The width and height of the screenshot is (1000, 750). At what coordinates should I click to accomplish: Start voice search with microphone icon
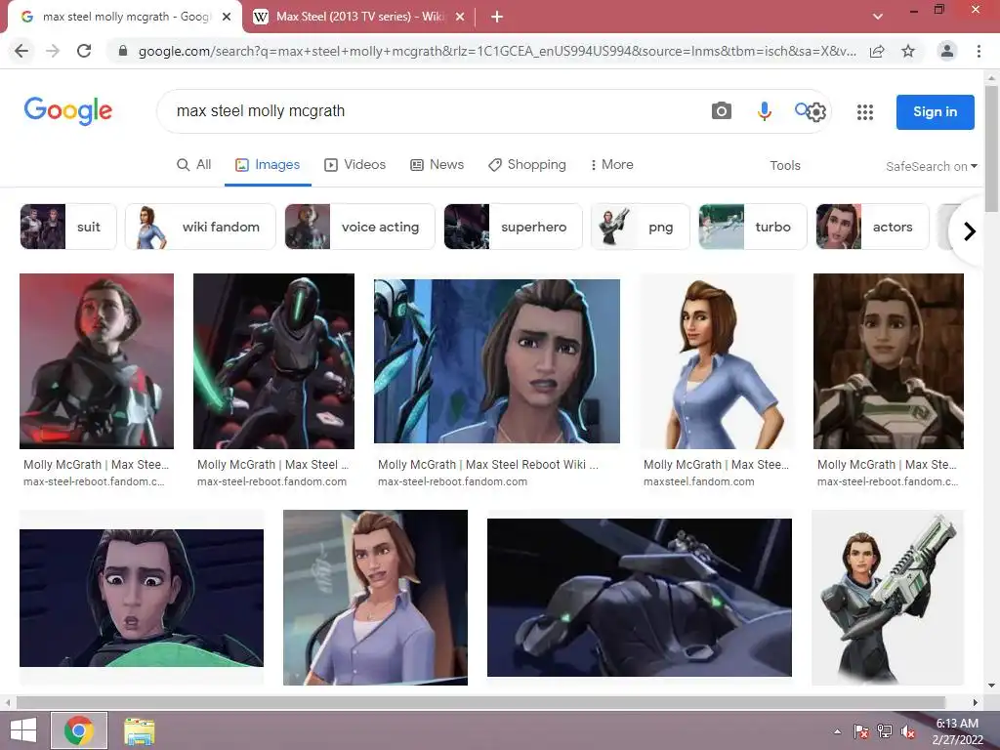tap(764, 111)
